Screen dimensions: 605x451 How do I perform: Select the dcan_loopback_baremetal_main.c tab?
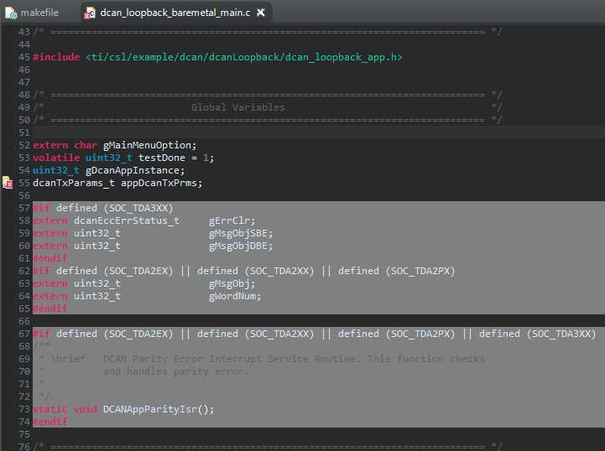[x=175, y=13]
